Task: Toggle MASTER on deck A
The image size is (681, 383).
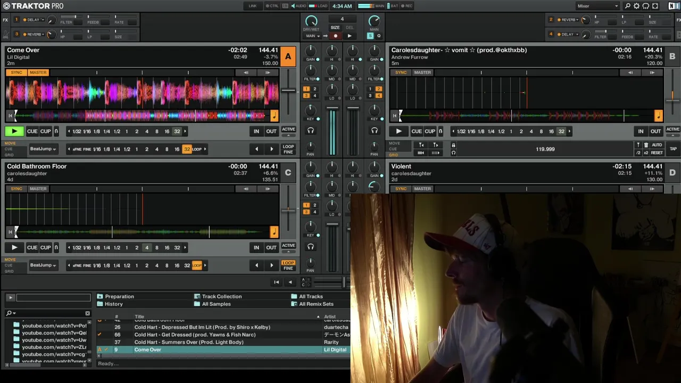Action: click(38, 72)
